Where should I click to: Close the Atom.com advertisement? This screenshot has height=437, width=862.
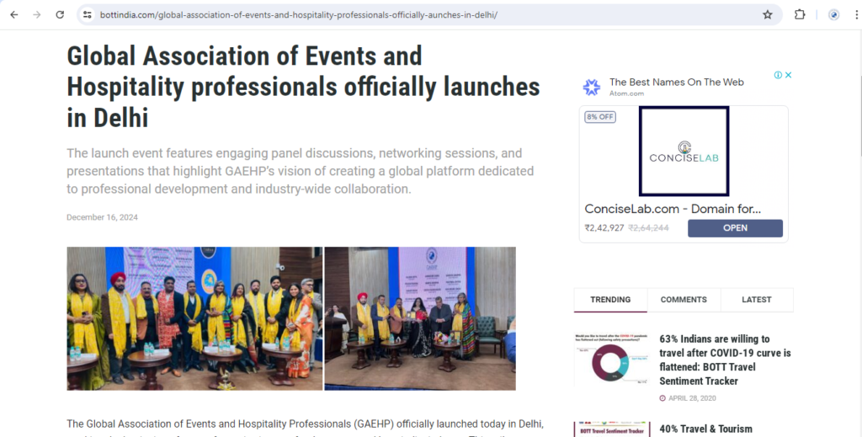(x=789, y=75)
